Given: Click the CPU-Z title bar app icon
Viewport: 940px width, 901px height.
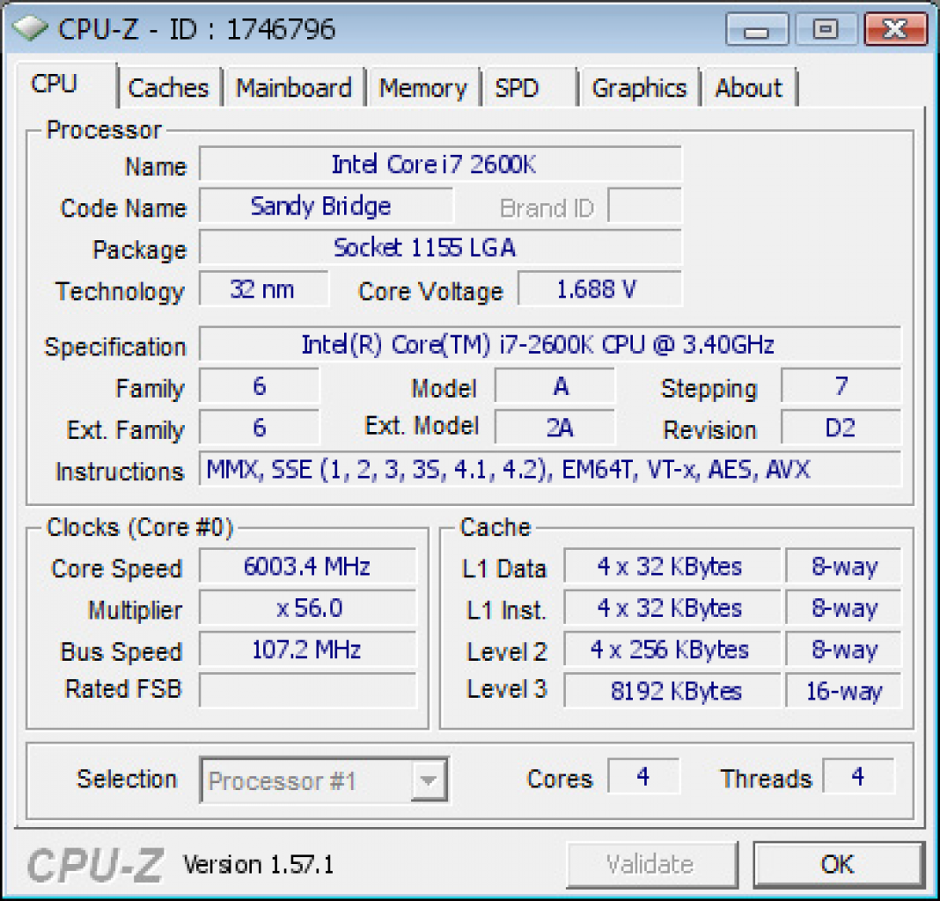Looking at the screenshot, I should pos(30,27).
